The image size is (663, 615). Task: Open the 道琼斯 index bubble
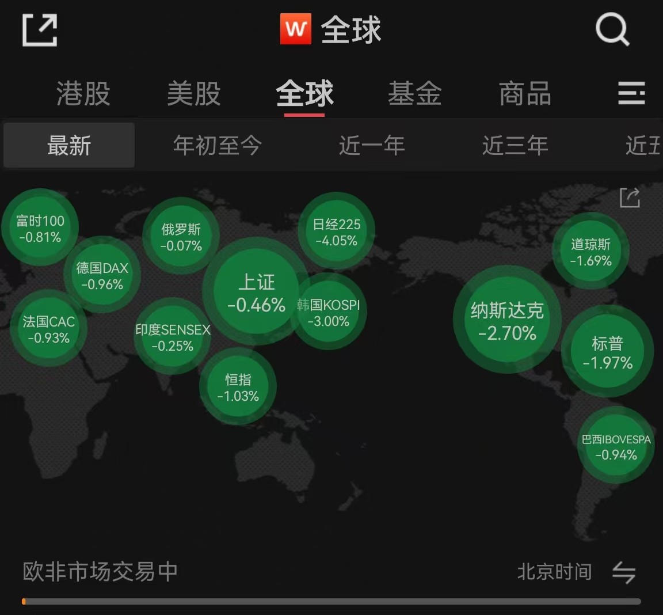[x=590, y=251]
